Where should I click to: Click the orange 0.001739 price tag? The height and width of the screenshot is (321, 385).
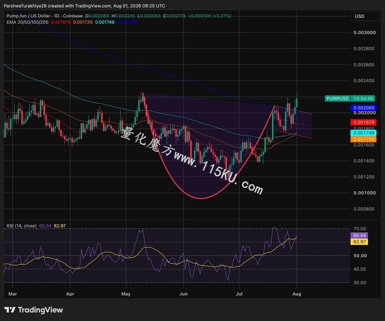tap(364, 139)
